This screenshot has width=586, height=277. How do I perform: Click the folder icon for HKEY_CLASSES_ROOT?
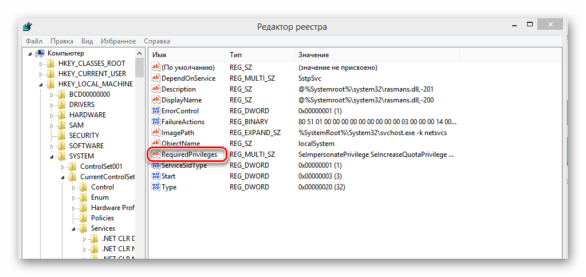[51, 64]
